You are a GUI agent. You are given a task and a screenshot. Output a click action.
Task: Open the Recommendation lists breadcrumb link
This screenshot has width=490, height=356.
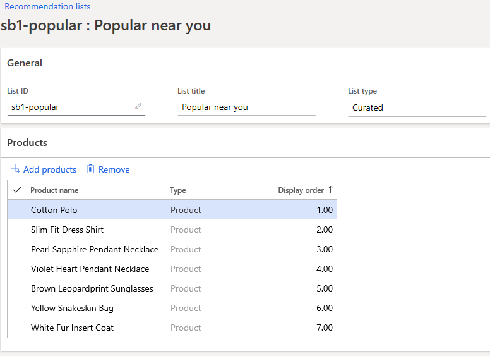coord(47,7)
